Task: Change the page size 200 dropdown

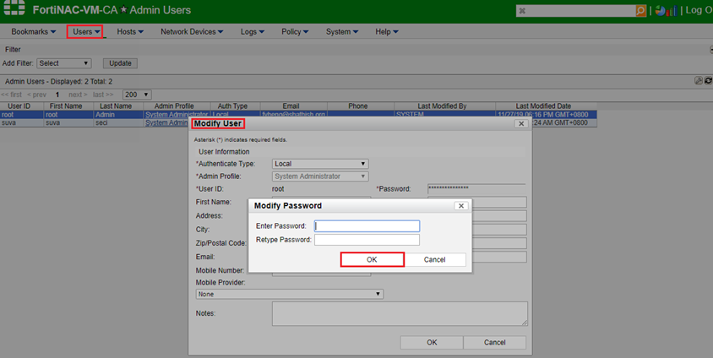Action: 137,95
